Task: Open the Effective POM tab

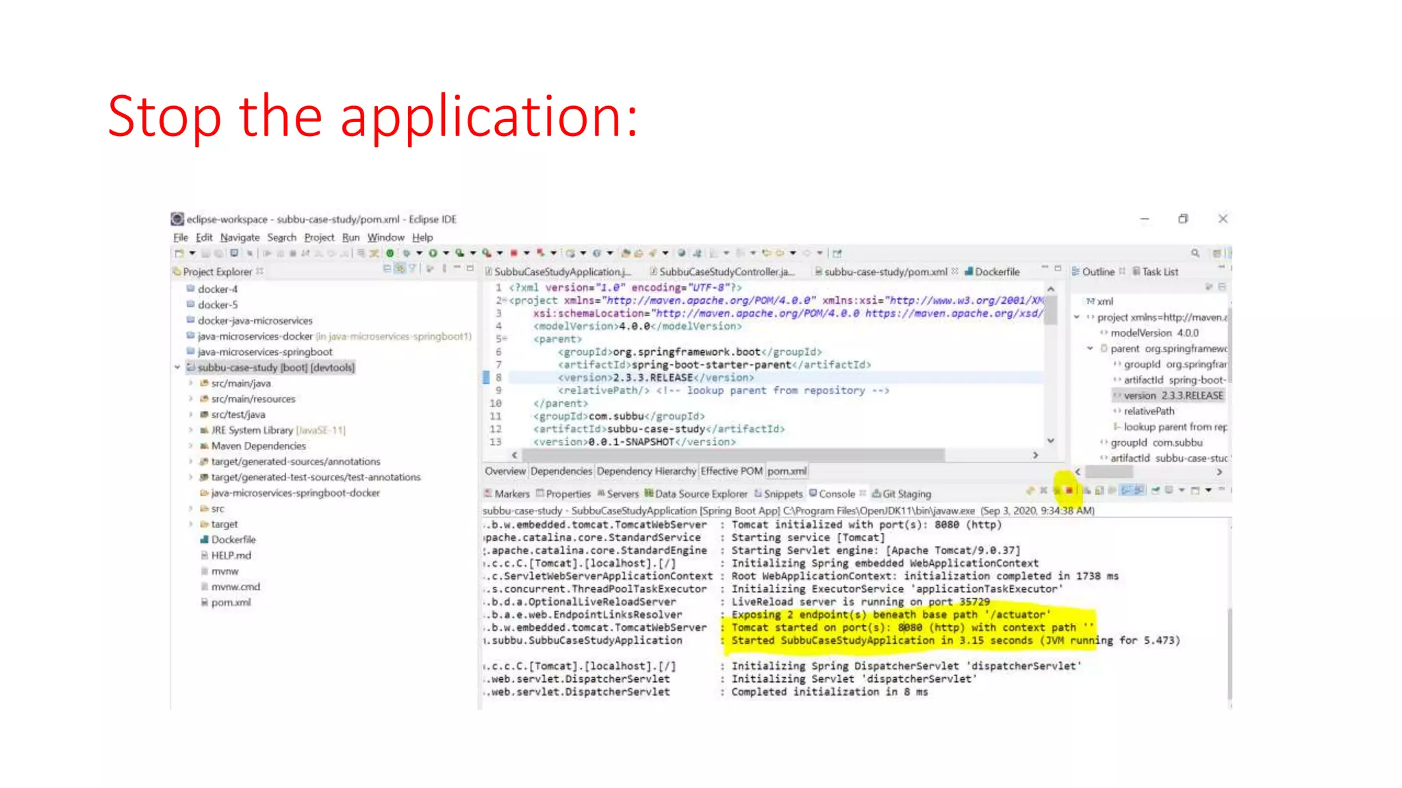Action: point(731,471)
